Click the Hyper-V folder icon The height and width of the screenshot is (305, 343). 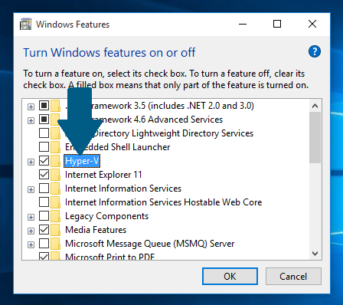55,161
